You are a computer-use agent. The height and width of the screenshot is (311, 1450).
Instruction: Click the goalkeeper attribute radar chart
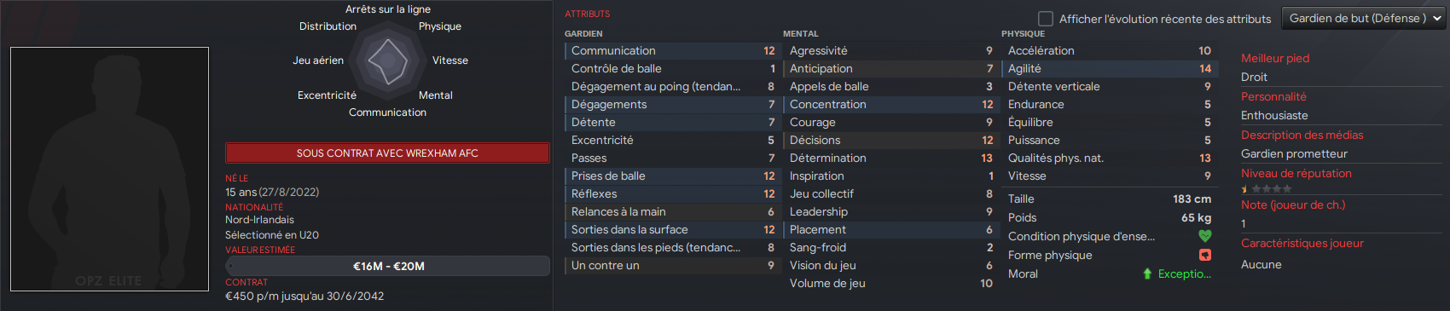click(x=388, y=60)
